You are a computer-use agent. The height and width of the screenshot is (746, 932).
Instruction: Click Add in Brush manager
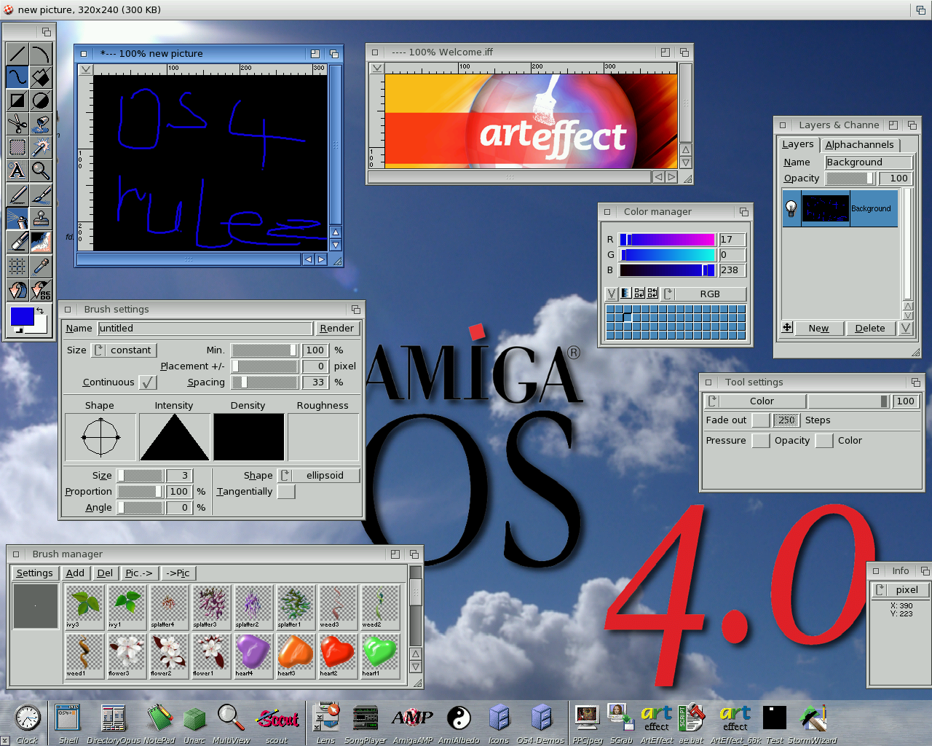click(x=75, y=573)
